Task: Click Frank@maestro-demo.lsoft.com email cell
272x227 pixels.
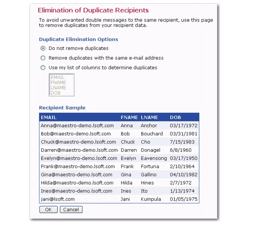Action: pos(78,166)
